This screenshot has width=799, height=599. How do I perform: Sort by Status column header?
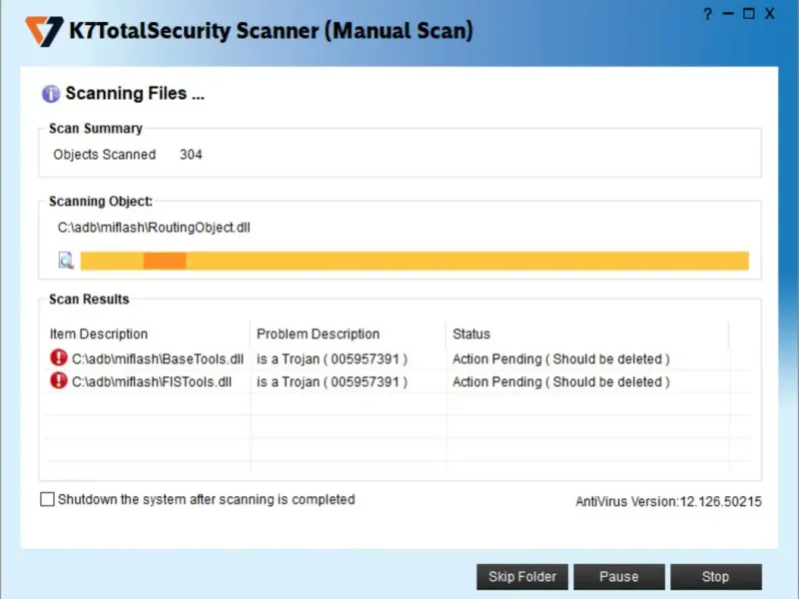click(471, 334)
